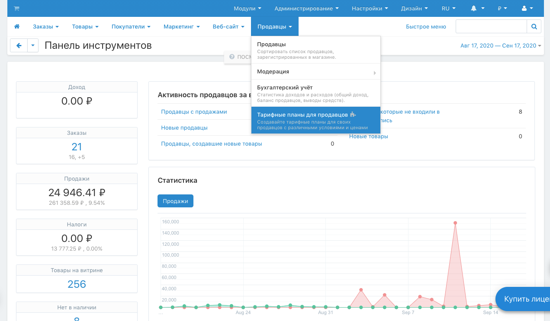Image resolution: width=550 pixels, height=321 pixels.
Task: Click the partially hidden ПОСМ help button
Action: point(238,57)
